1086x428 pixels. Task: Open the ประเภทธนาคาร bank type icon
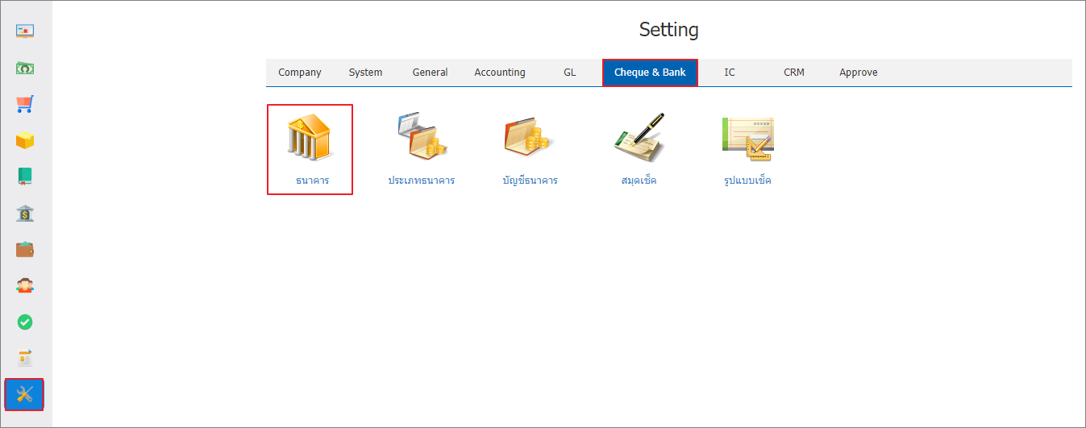(x=422, y=136)
